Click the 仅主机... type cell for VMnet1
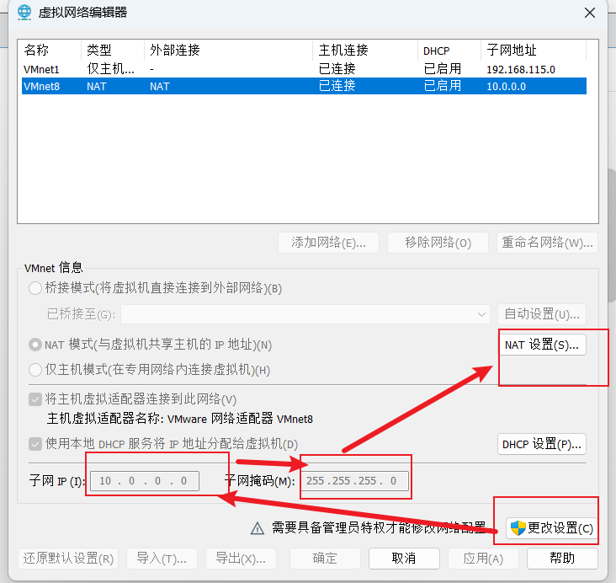The width and height of the screenshot is (616, 583). coord(111,69)
